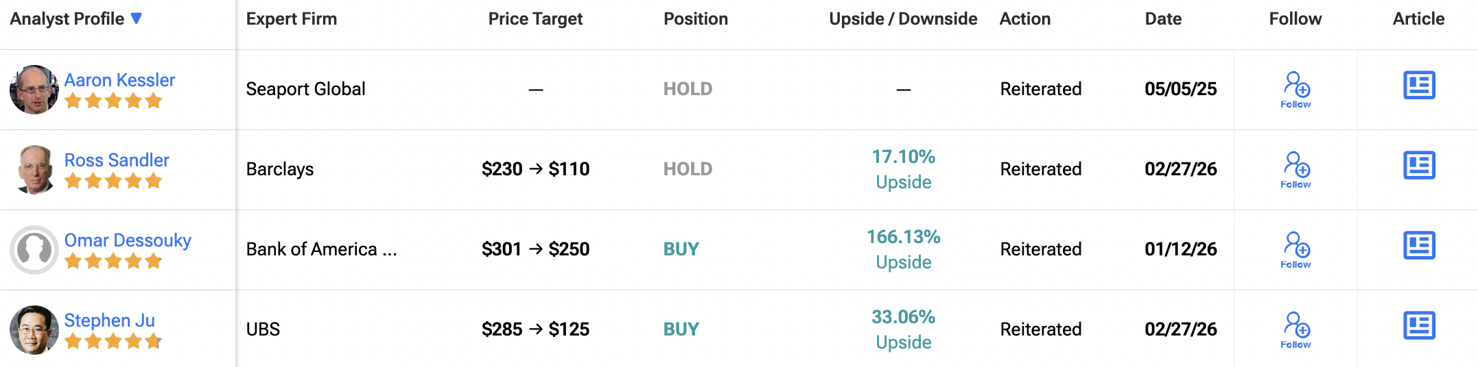Open Analyst Profile sort dropdown arrow
The height and width of the screenshot is (367, 1478).
[137, 18]
